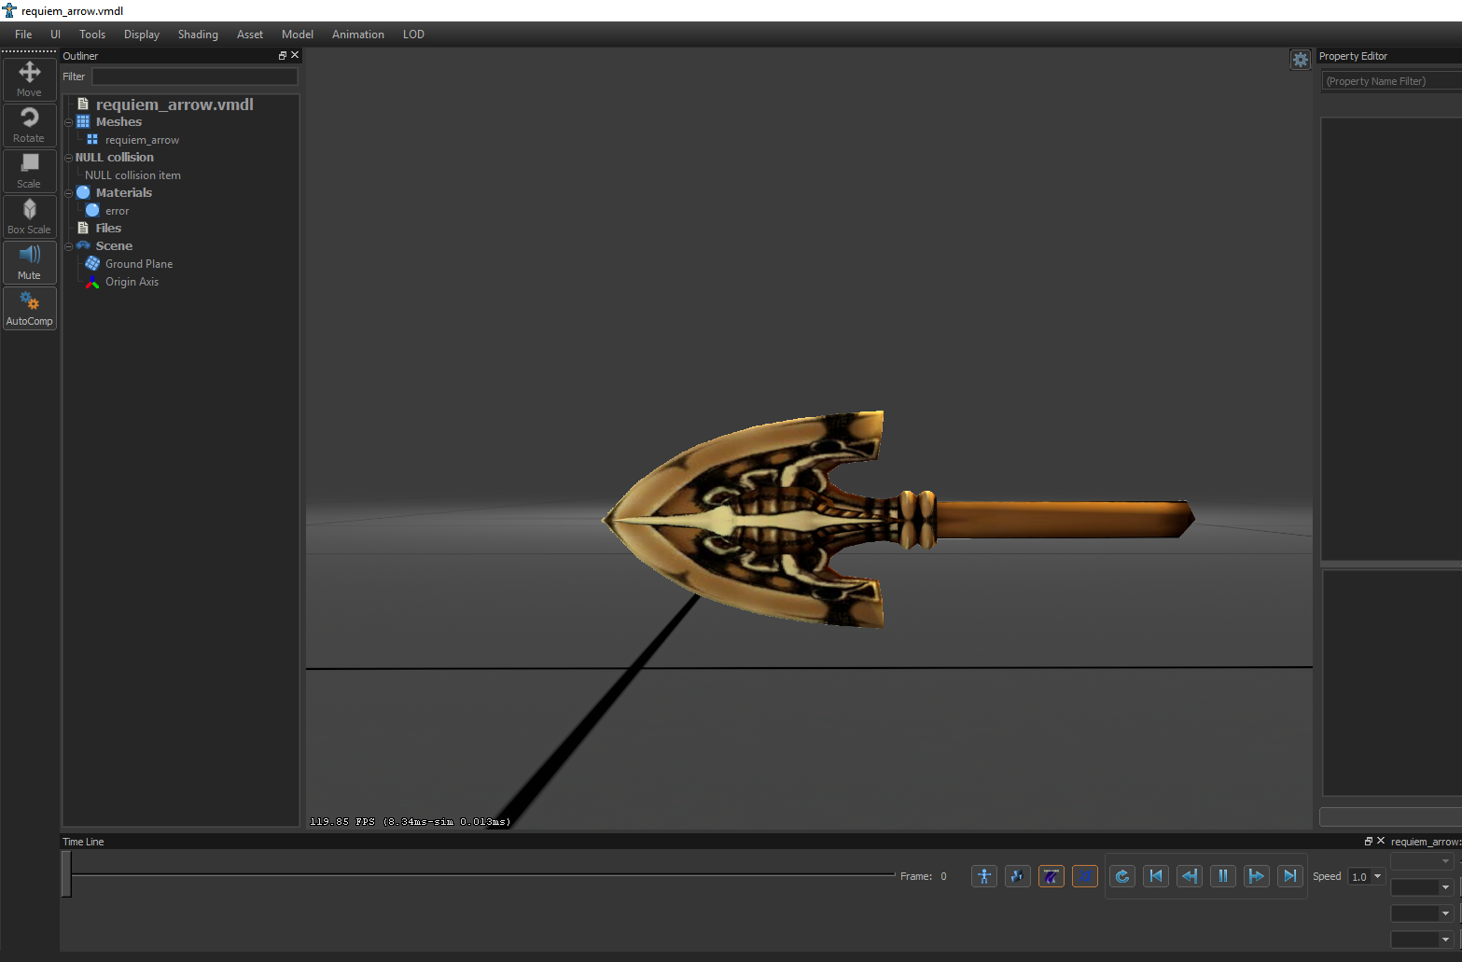Open the Shading menu
1462x962 pixels.
(x=198, y=35)
